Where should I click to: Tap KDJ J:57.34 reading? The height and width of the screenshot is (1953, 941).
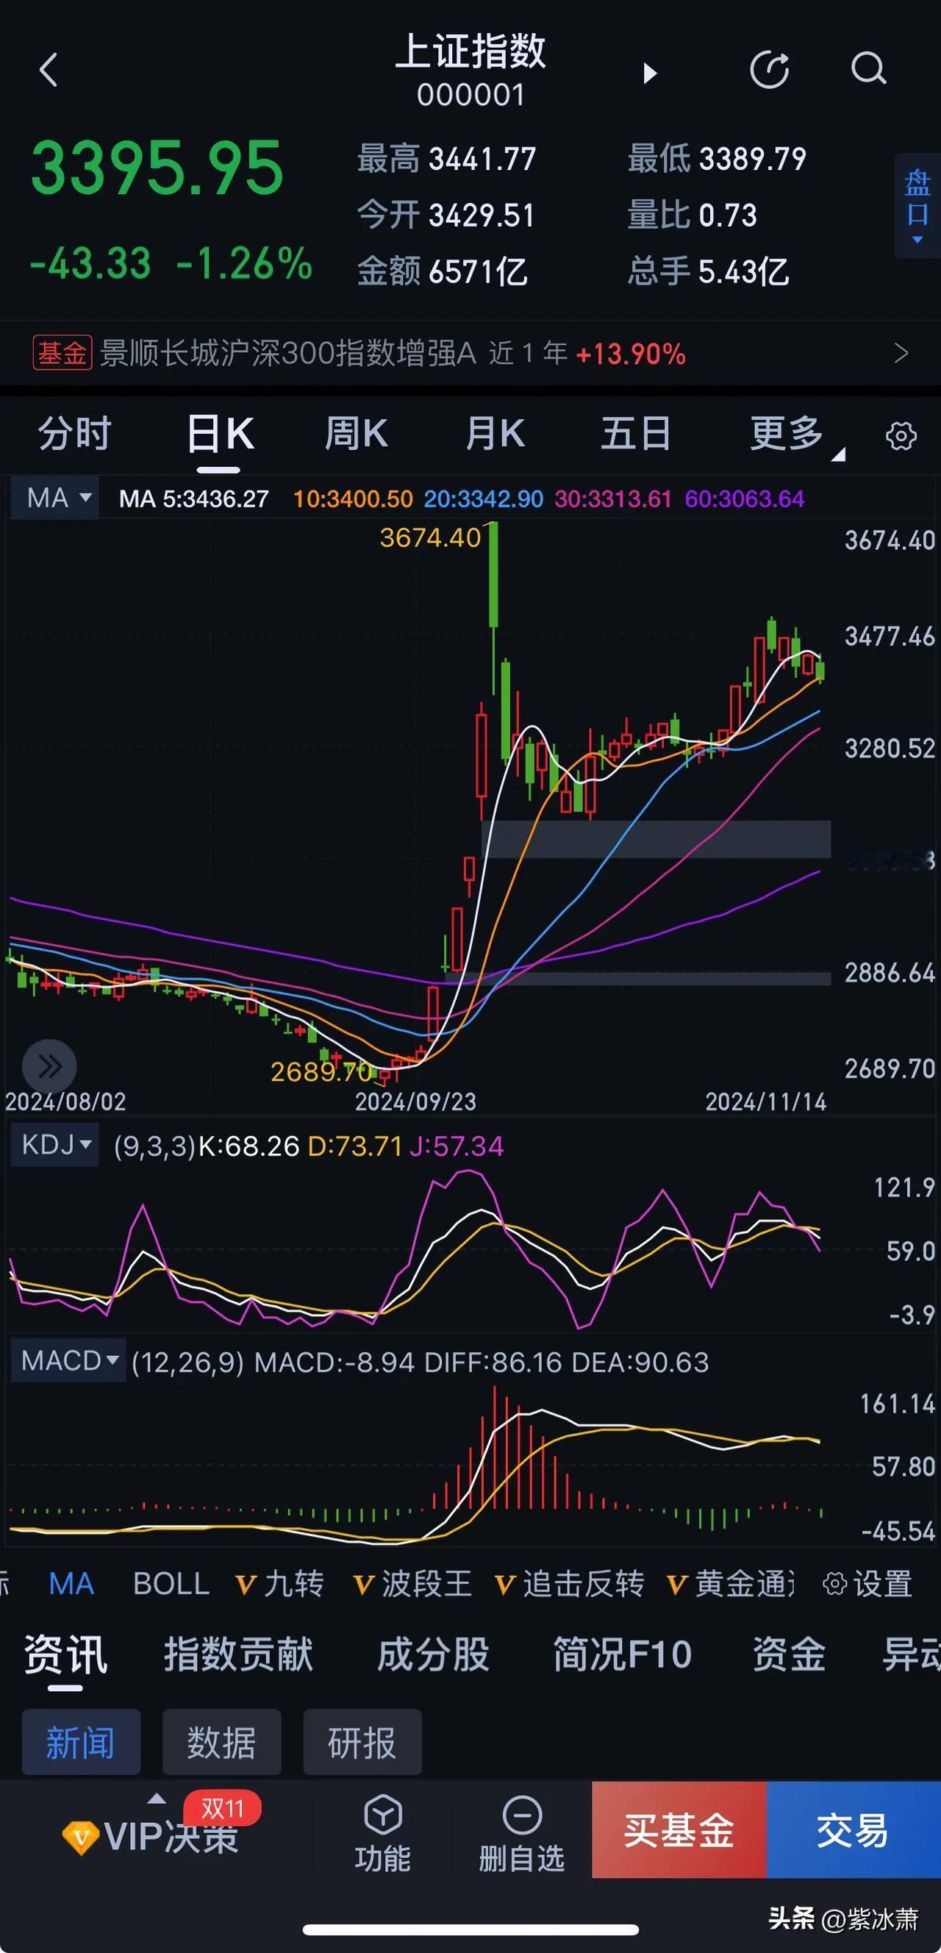(x=457, y=1146)
